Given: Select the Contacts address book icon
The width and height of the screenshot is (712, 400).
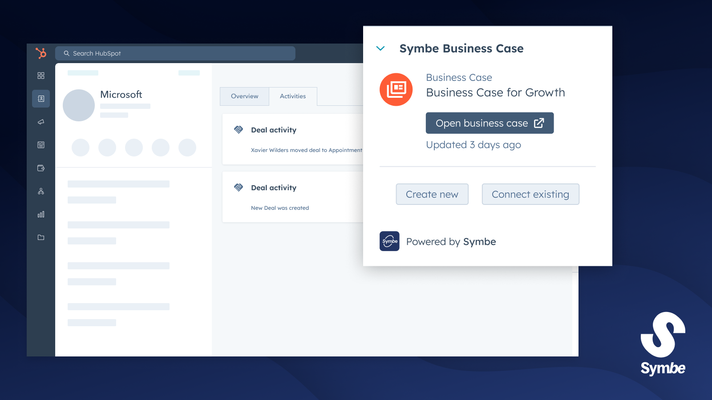Looking at the screenshot, I should [40, 99].
